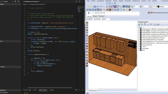The image size is (168, 94).
Task: Click the Z coordinate input field
Action: 107,19
